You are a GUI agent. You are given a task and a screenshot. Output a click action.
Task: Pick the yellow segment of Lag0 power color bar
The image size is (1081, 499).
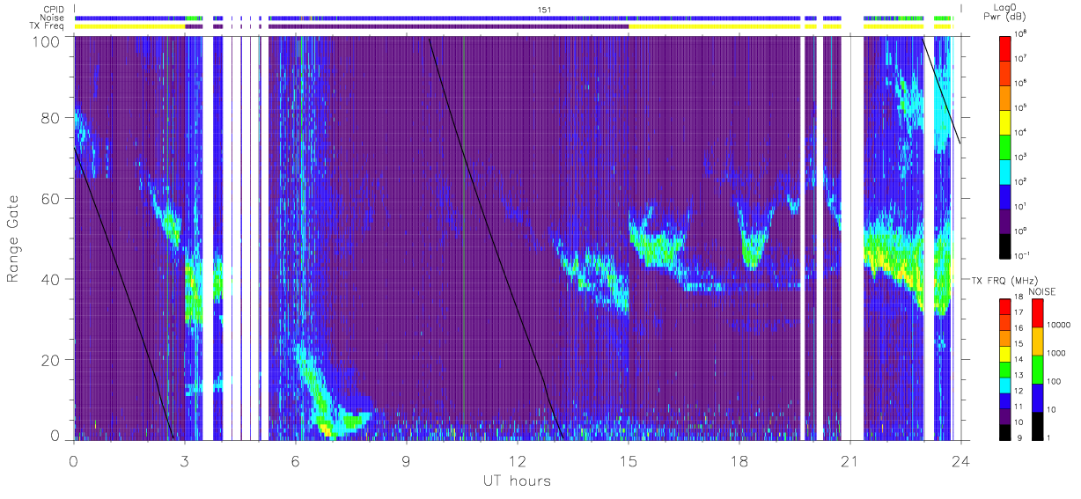point(1007,121)
